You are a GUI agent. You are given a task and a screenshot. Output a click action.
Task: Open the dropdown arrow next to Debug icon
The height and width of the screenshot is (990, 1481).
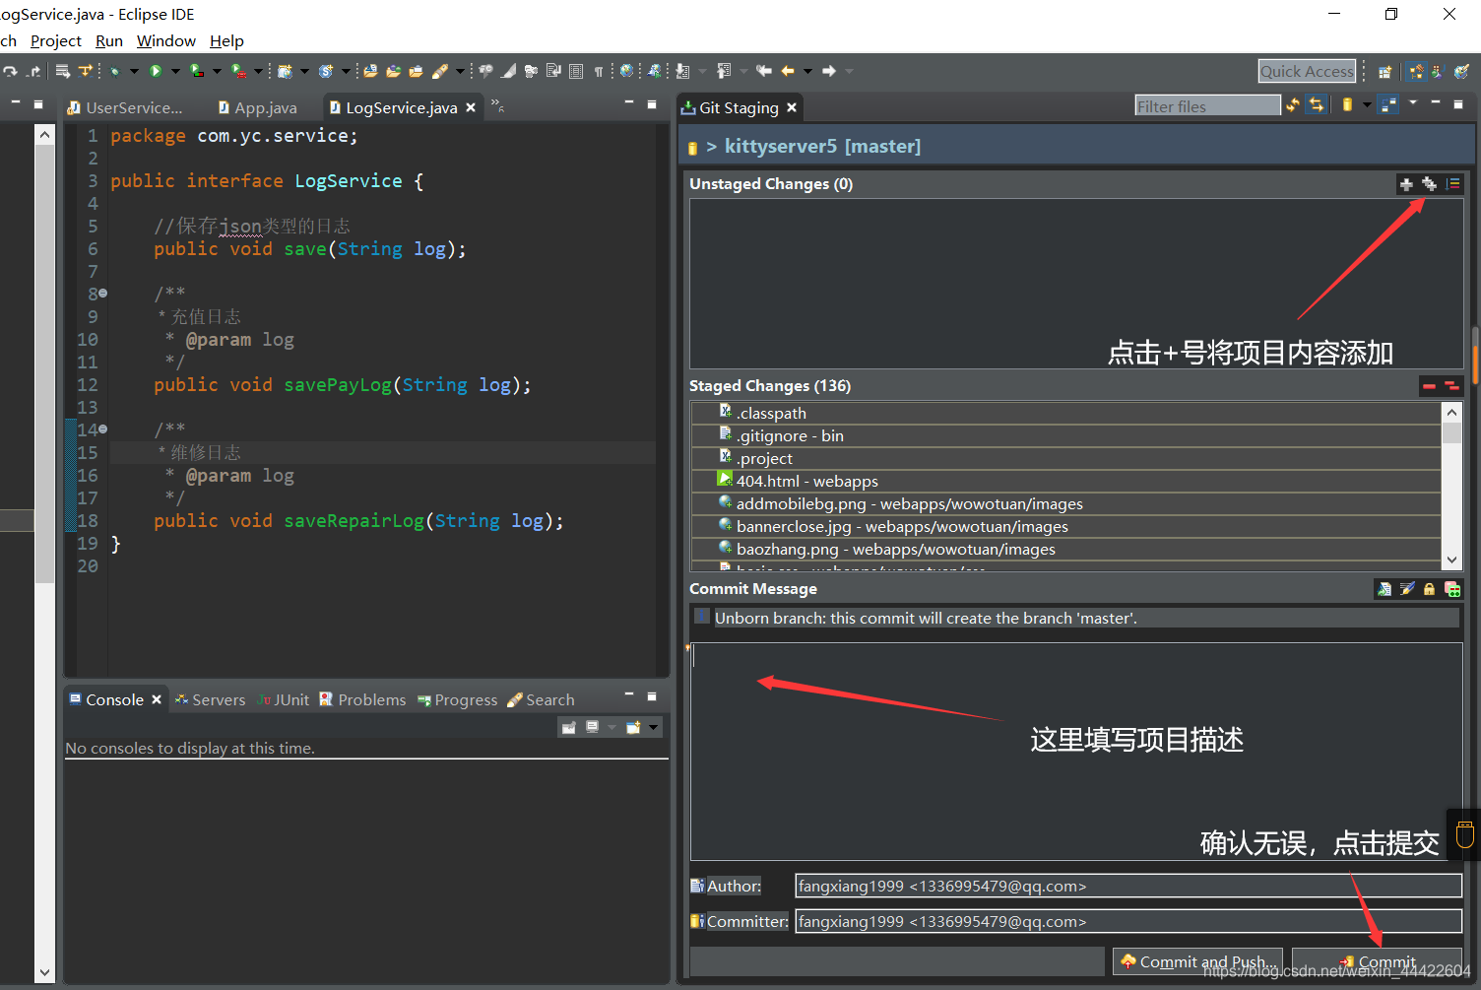(134, 71)
